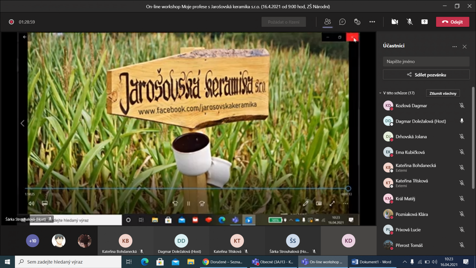Select the ŠS Šárka Strouhalová video tile
This screenshot has width=476, height=268.
[292, 240]
